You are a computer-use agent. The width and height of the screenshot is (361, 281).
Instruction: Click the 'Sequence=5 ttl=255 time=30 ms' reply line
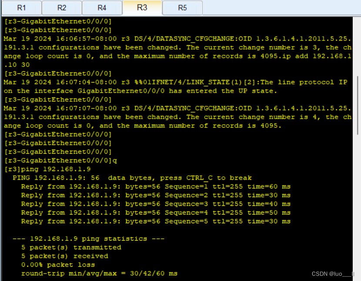pyautogui.click(x=156, y=221)
